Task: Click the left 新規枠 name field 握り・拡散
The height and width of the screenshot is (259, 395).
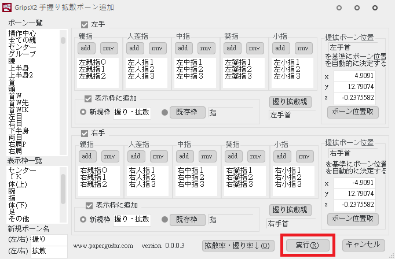Action: point(131,112)
